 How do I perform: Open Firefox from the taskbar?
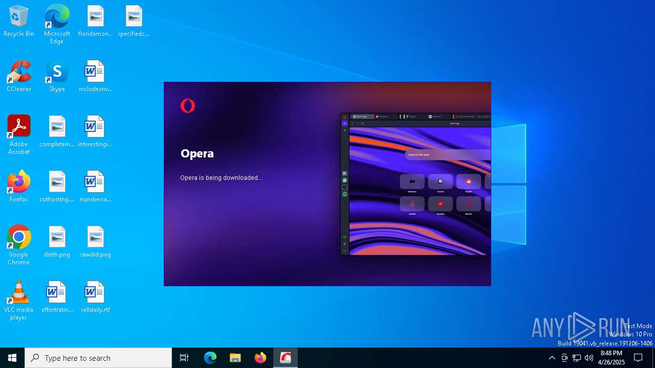tap(260, 358)
